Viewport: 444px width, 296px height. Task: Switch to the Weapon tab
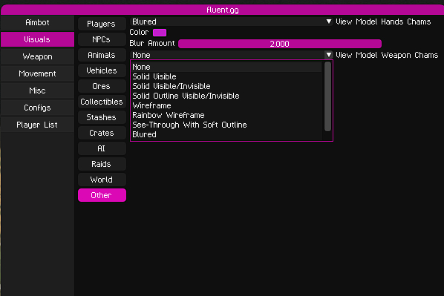[37, 56]
